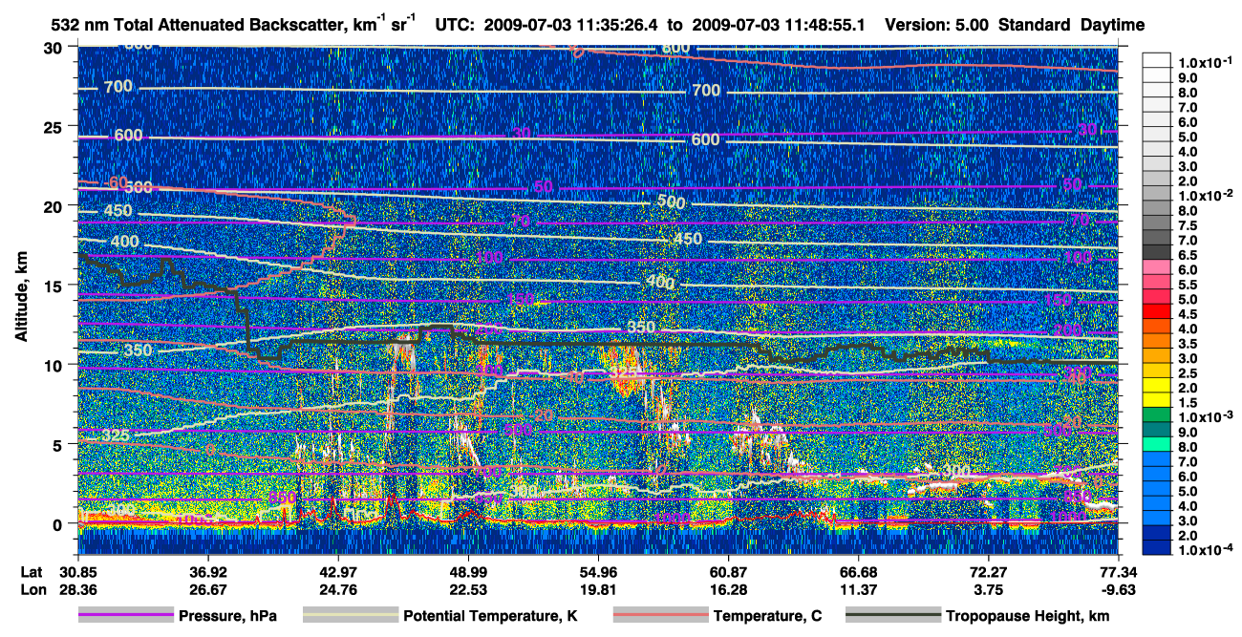The image size is (1242, 637).
Task: Click latitude value 48.99
Action: [x=469, y=571]
